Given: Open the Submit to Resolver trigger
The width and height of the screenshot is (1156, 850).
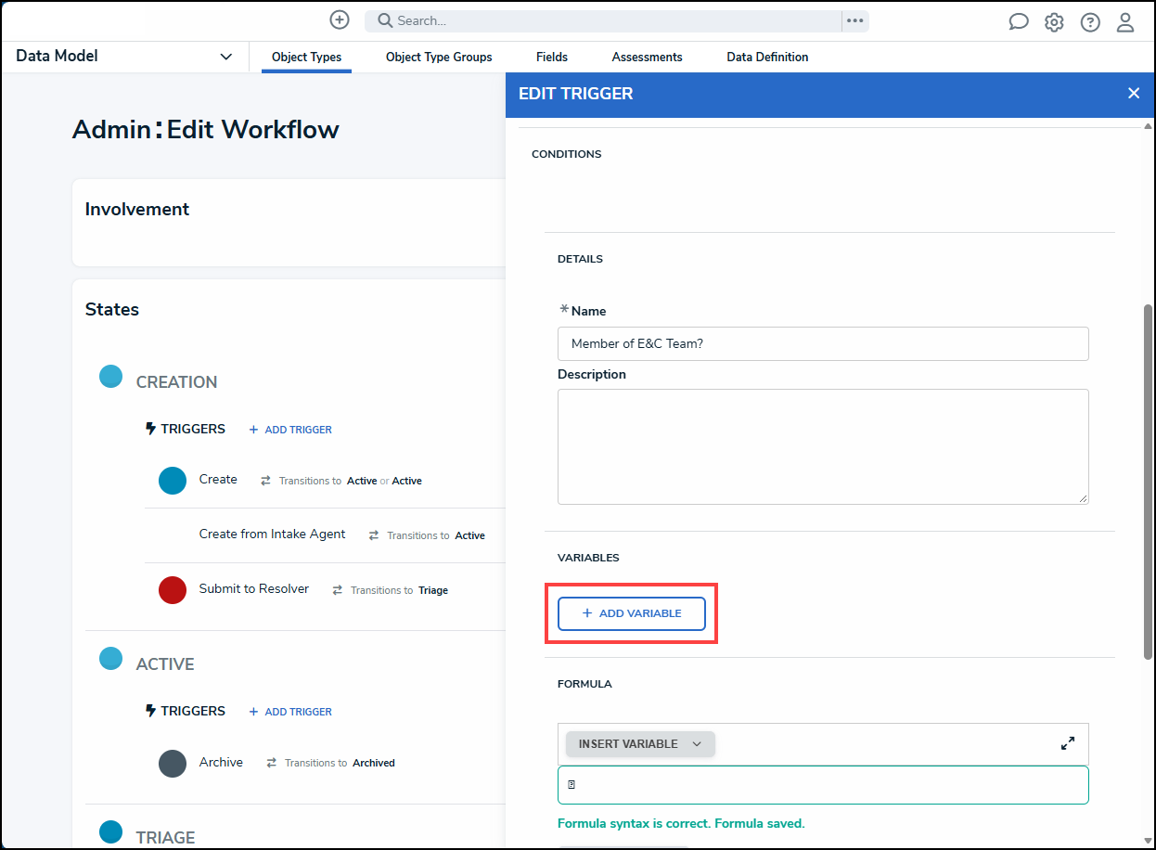Looking at the screenshot, I should click(254, 589).
